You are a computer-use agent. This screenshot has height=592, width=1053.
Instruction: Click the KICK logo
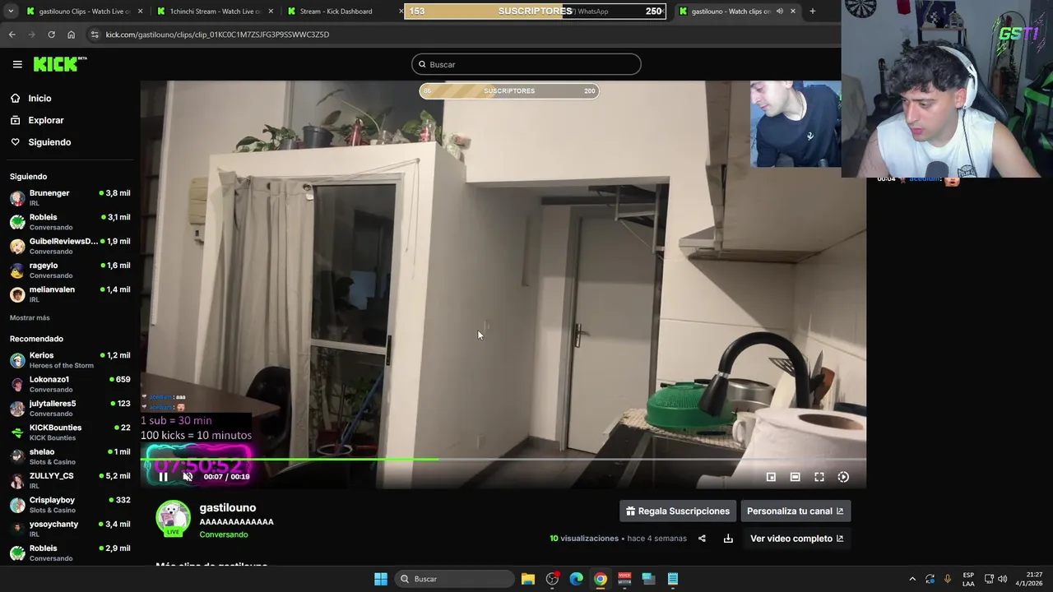[59, 64]
